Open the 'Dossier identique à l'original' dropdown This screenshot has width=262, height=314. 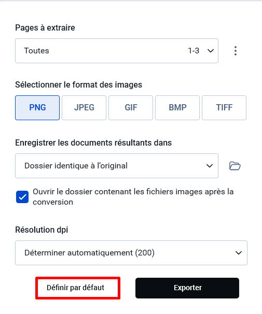pos(117,166)
